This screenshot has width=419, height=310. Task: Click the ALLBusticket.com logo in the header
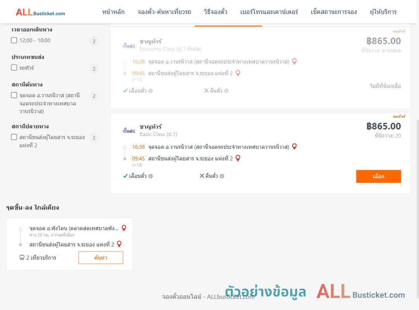coord(40,12)
